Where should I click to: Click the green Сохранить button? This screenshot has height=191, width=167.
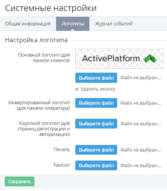(20, 181)
